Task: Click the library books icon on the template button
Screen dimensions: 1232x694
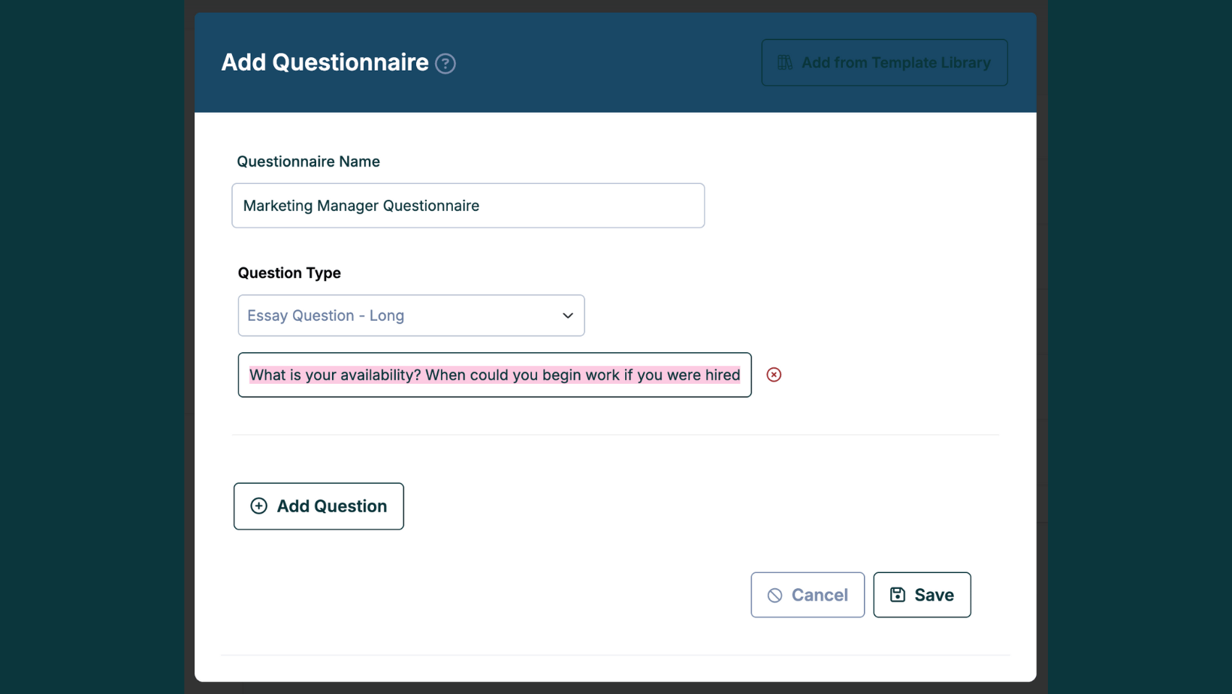Action: [x=784, y=62]
